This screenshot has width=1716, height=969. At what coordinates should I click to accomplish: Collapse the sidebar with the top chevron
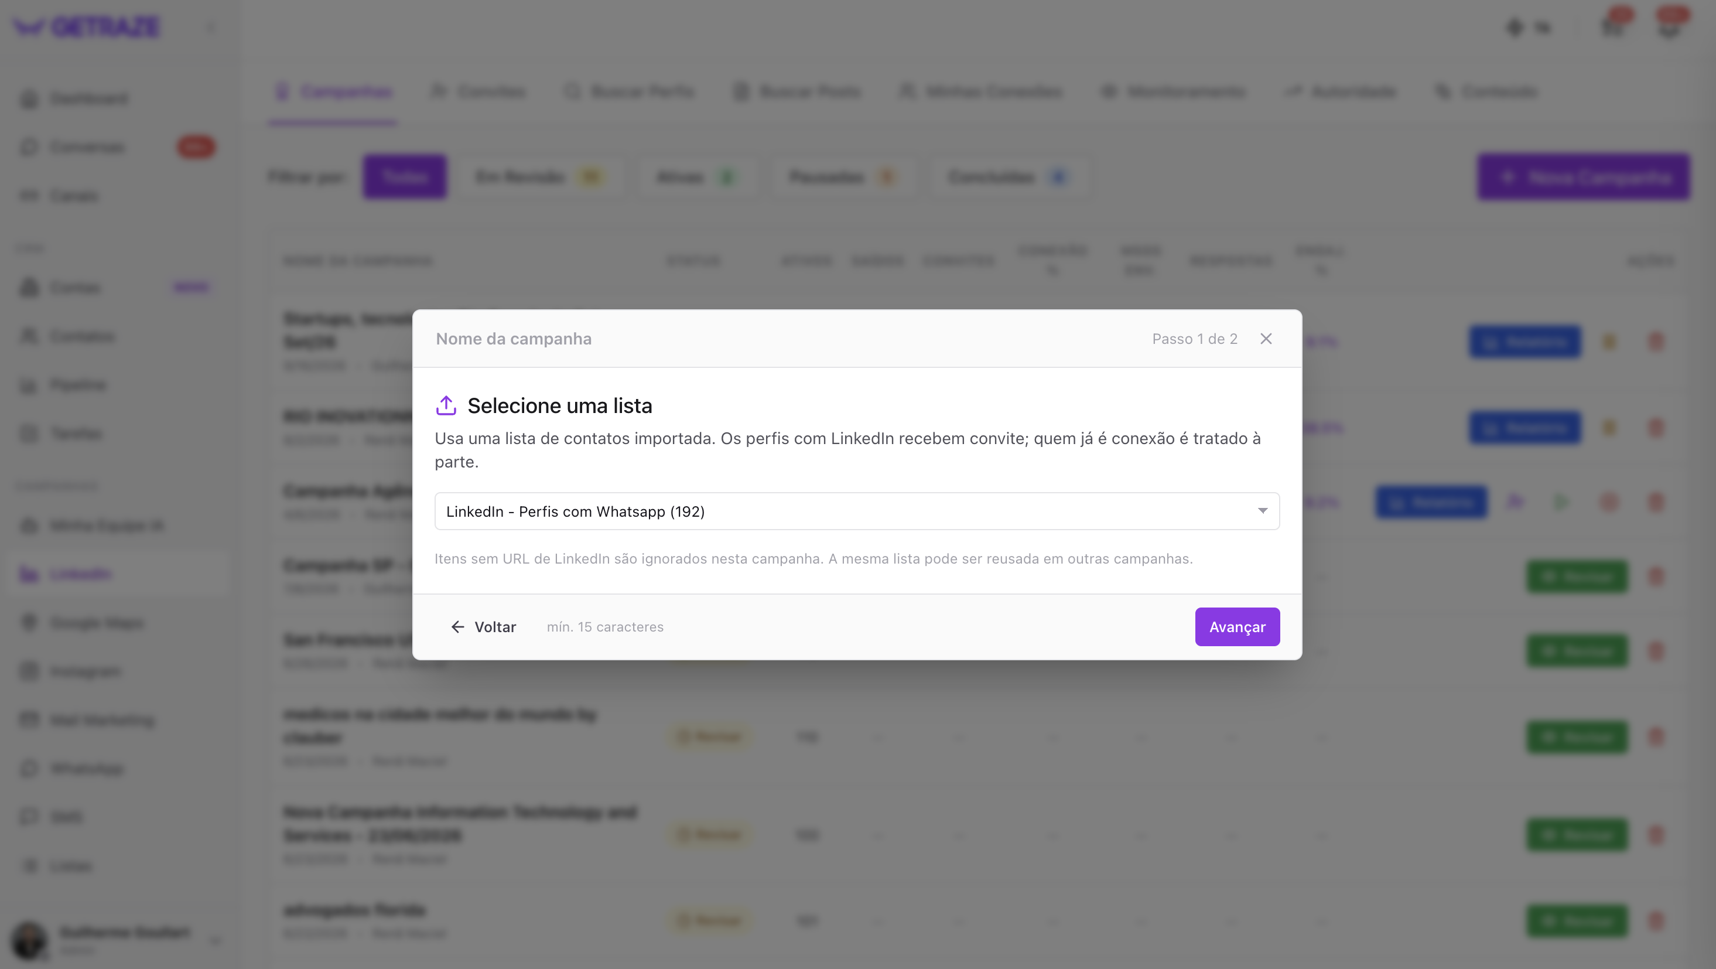tap(210, 27)
